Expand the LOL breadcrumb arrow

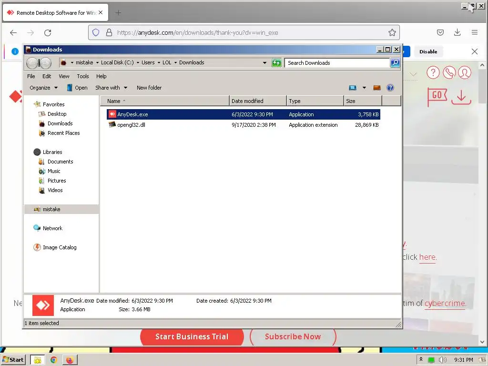pyautogui.click(x=175, y=62)
